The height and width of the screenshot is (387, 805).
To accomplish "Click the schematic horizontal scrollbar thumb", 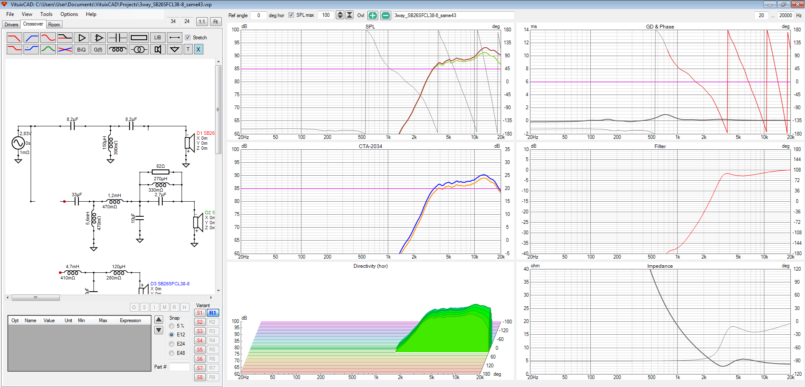I will (x=36, y=298).
